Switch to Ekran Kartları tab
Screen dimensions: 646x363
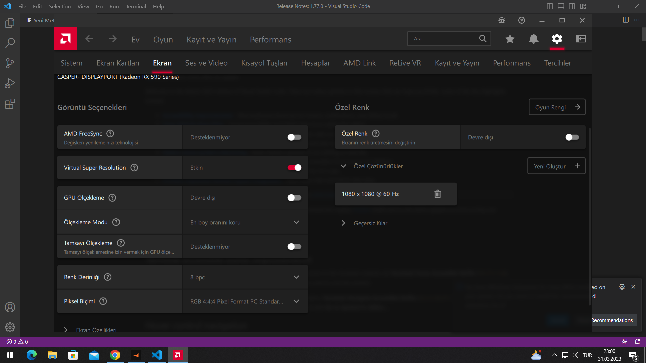118,63
